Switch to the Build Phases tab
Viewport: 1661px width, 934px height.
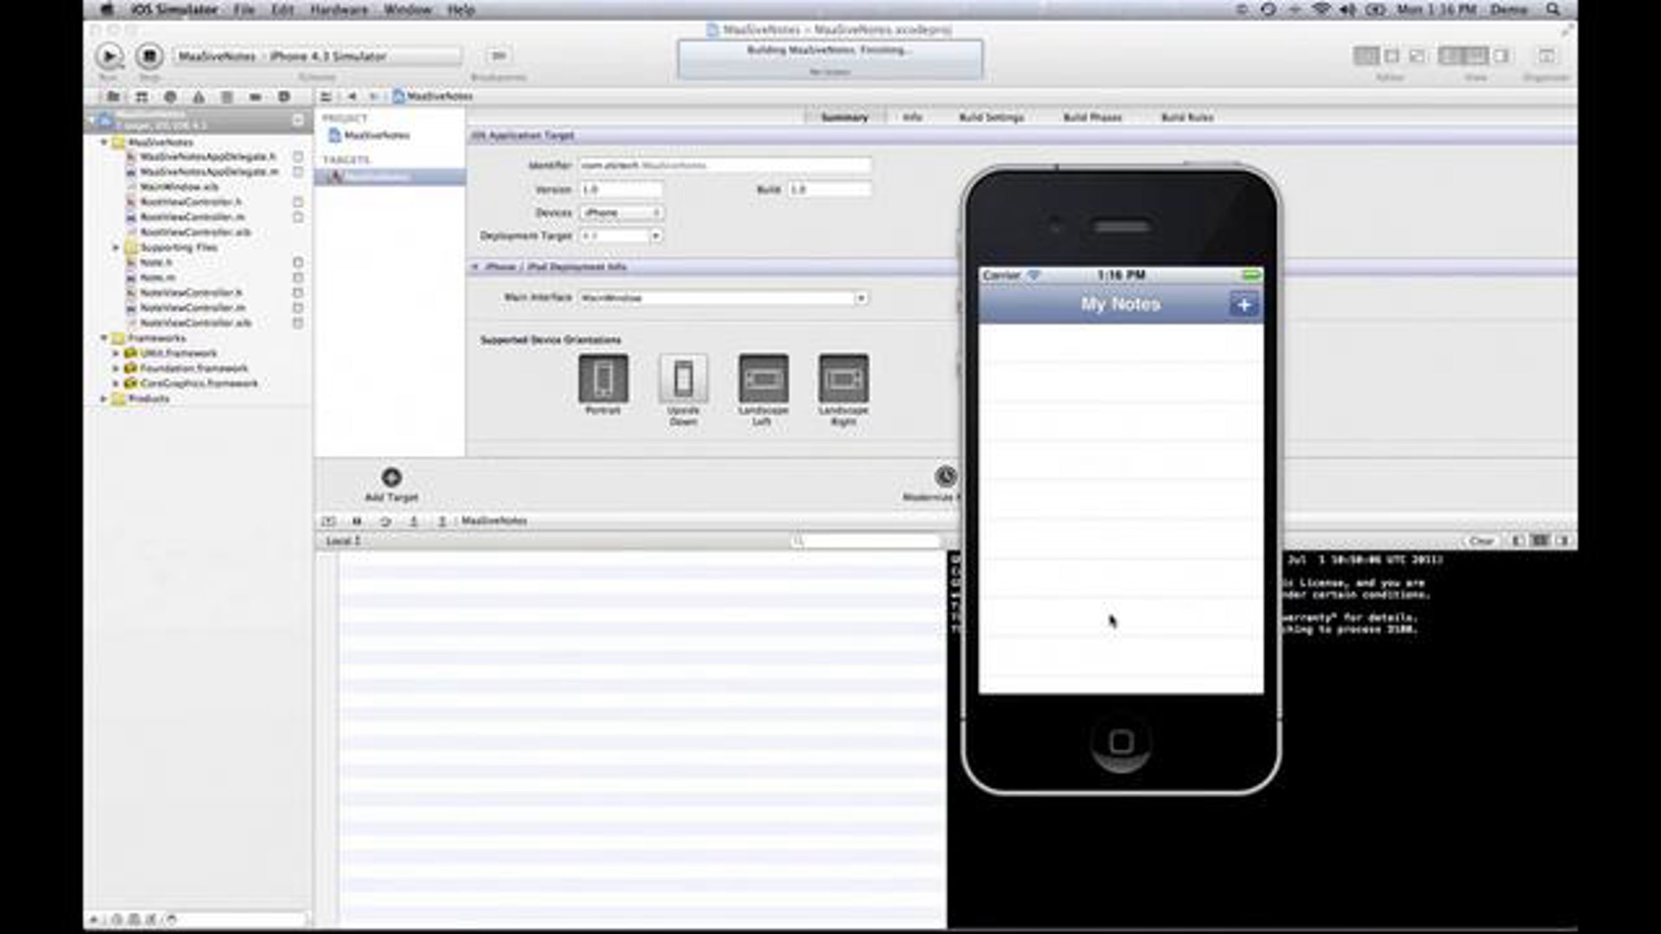pyautogui.click(x=1092, y=118)
